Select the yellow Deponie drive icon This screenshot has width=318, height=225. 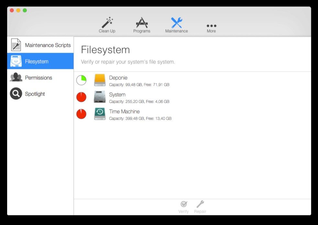coord(100,80)
